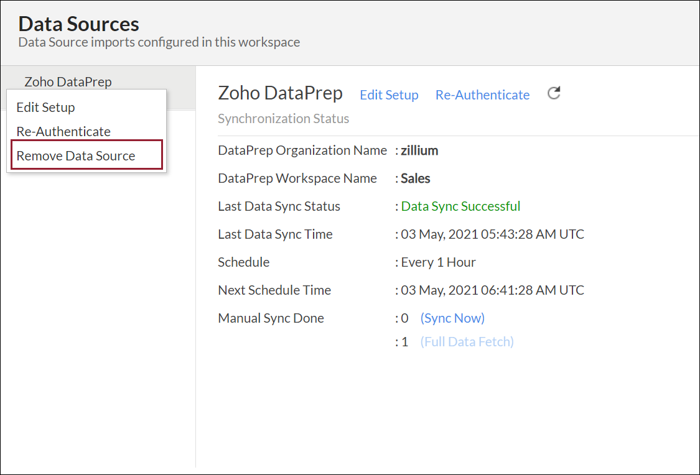The height and width of the screenshot is (475, 700).
Task: Choose Edit Setup from the context menu
Action: tap(45, 107)
